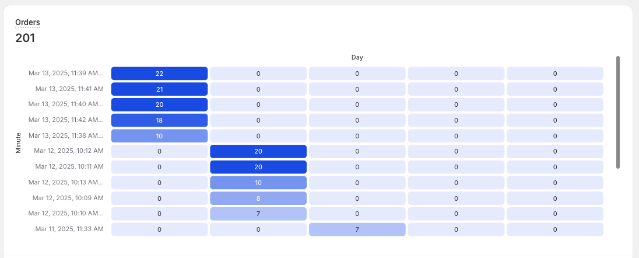Click the 20 cell in the 10:12 AM row

258,151
